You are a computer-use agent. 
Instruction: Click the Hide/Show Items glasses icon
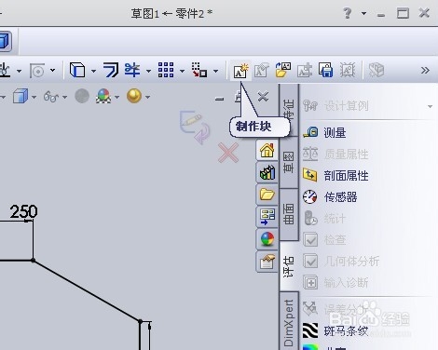pyautogui.click(x=51, y=97)
